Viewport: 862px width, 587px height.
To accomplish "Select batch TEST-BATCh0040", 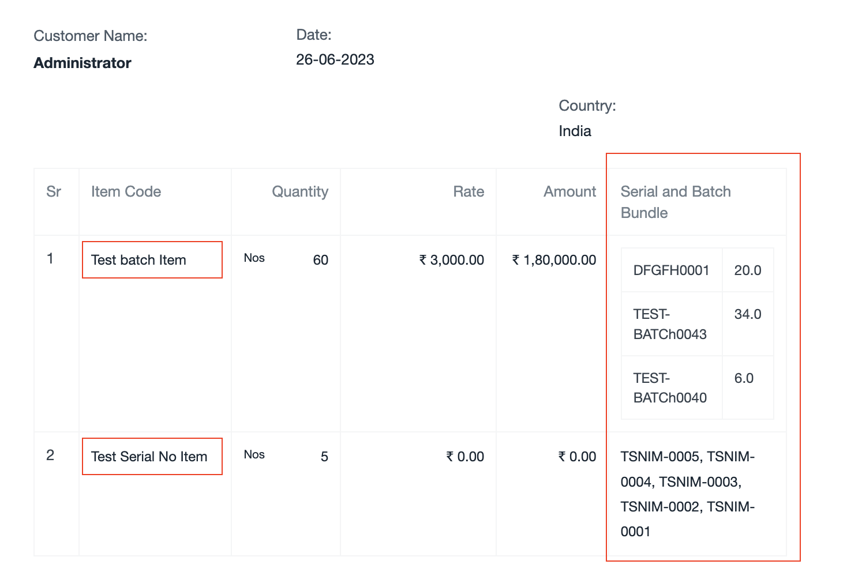I will tap(670, 387).
